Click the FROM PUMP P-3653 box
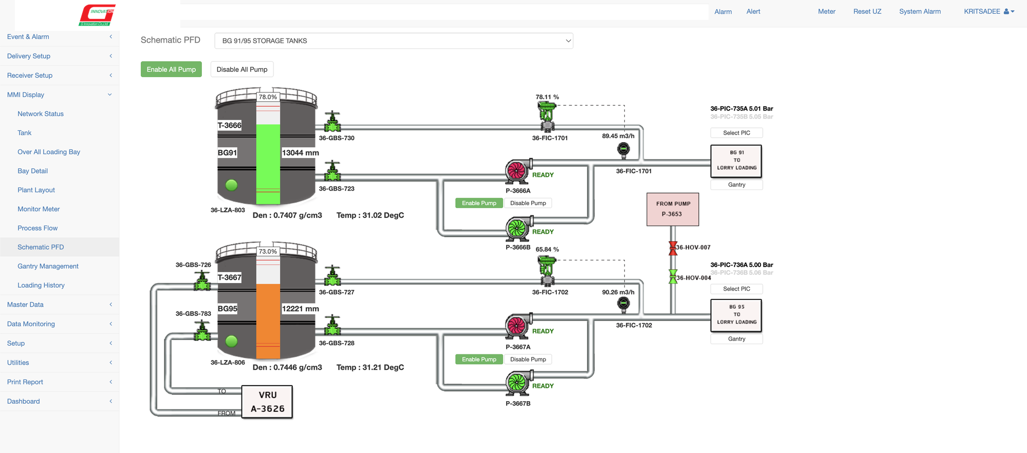 (x=673, y=209)
